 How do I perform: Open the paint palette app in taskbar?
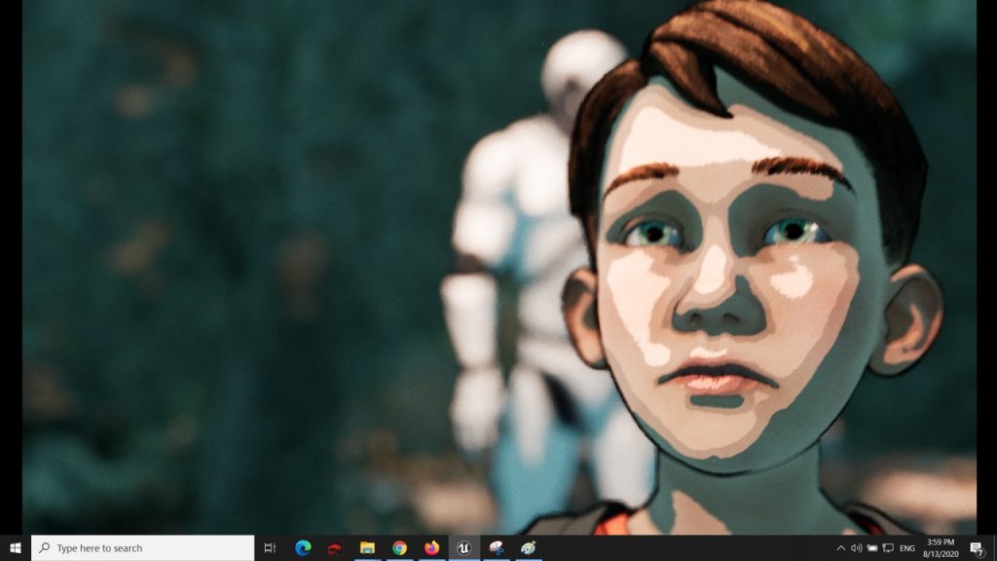[496, 548]
